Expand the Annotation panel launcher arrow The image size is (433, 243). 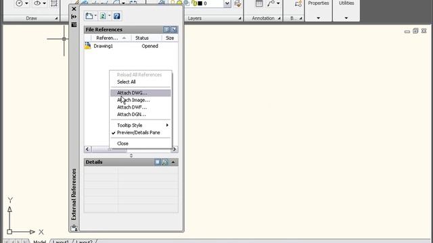point(279,18)
